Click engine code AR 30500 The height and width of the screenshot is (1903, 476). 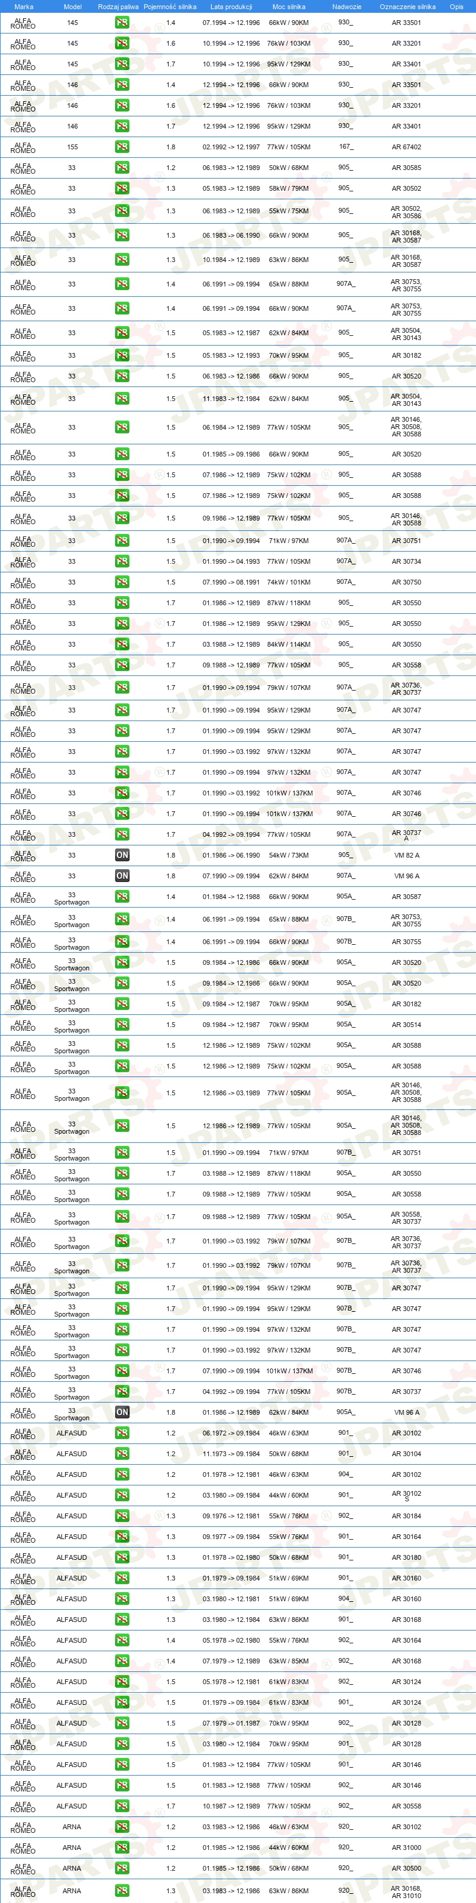pos(407,1868)
